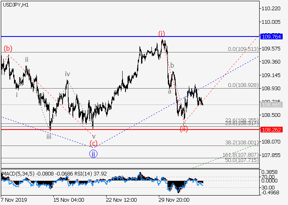
Task: Click the 0.0(108.928) Fibonacci level label
Action: pos(243,85)
